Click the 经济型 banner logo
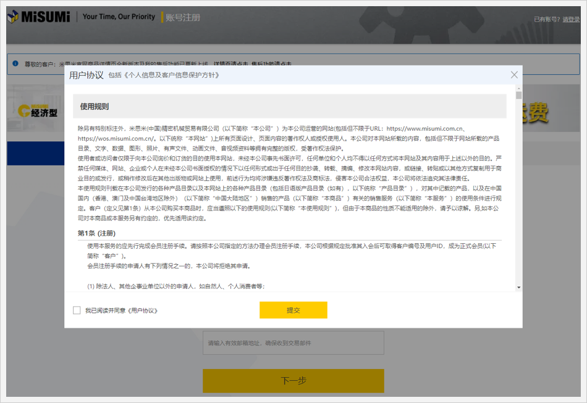This screenshot has height=403, width=587. (37, 111)
